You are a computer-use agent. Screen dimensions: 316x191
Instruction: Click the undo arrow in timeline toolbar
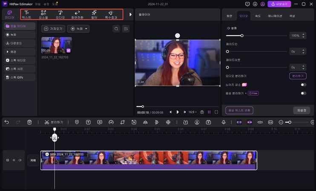click(7, 122)
